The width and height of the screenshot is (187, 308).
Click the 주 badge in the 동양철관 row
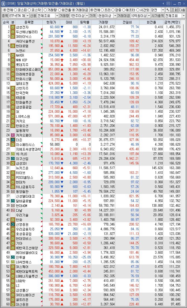pos(13,192)
